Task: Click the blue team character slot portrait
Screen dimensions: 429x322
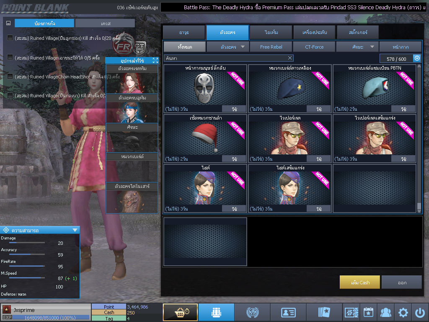Action: (132, 112)
